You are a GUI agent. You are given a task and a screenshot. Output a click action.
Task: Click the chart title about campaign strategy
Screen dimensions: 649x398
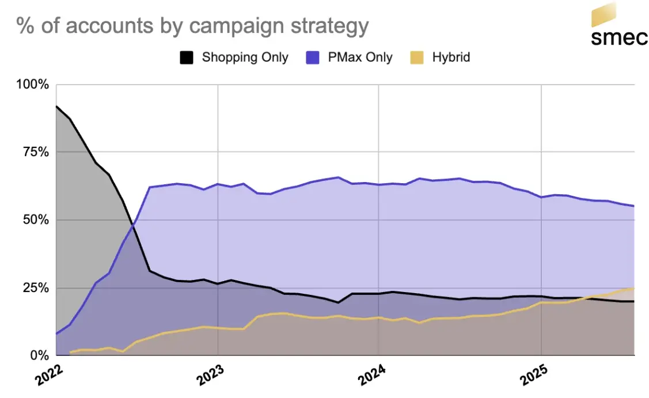coord(192,26)
